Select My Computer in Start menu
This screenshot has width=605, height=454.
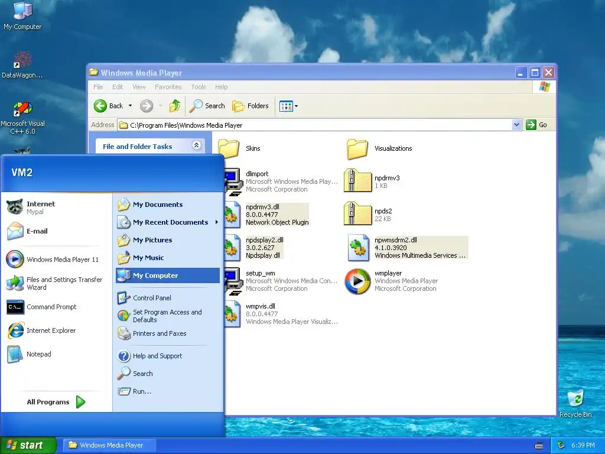tap(168, 275)
